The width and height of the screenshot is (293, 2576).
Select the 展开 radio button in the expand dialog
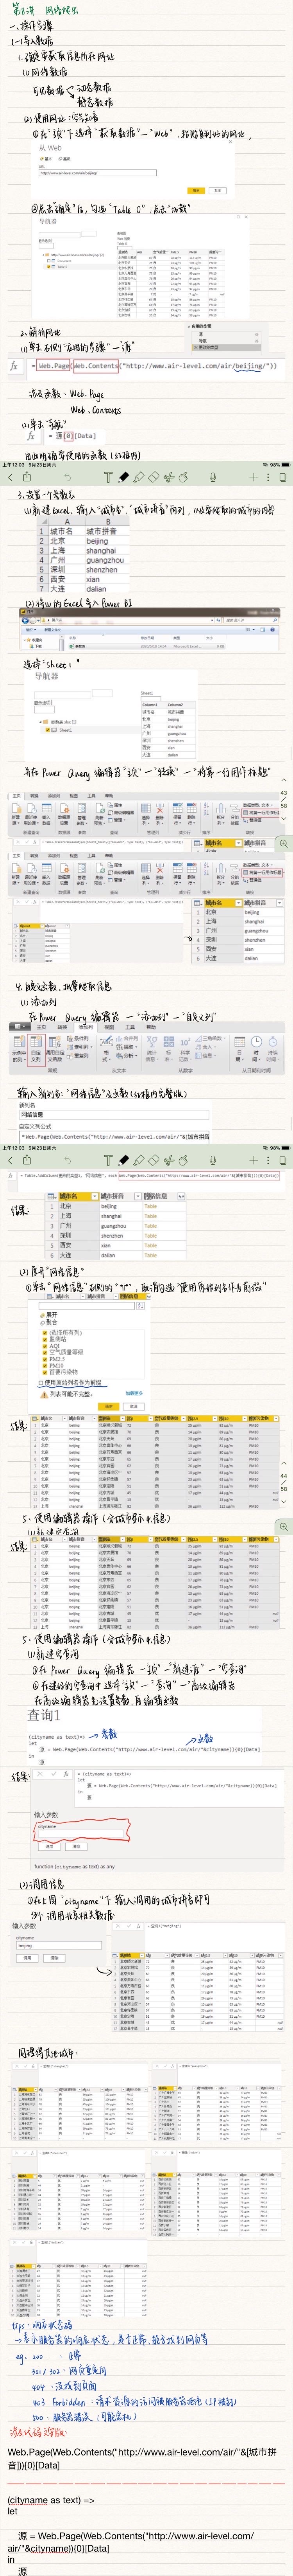click(43, 1315)
